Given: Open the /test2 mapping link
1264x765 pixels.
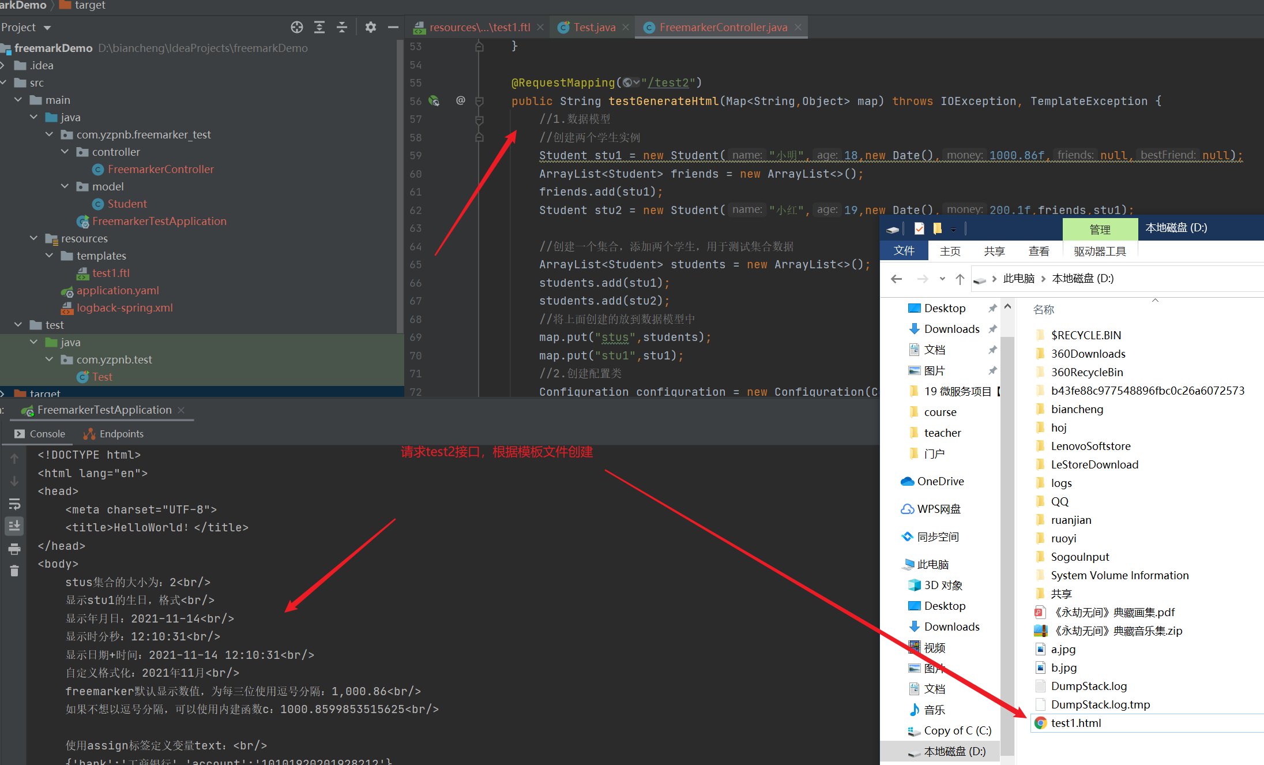Looking at the screenshot, I should [668, 82].
